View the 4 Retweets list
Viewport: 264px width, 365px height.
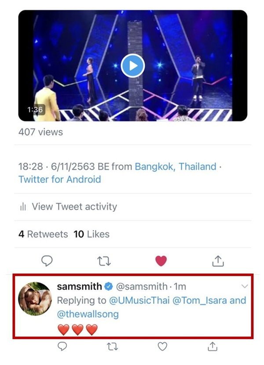coord(43,234)
